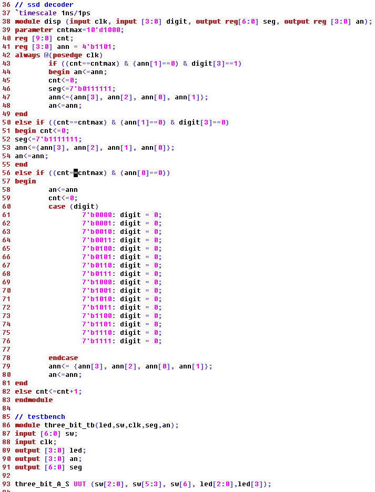The width and height of the screenshot is (375, 492).
Task: Click the ann swap assignment on line 47
Action: tap(128, 97)
